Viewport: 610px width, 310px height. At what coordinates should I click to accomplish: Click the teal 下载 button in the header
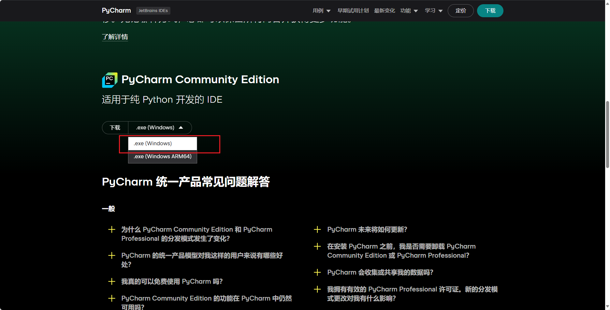pos(490,11)
